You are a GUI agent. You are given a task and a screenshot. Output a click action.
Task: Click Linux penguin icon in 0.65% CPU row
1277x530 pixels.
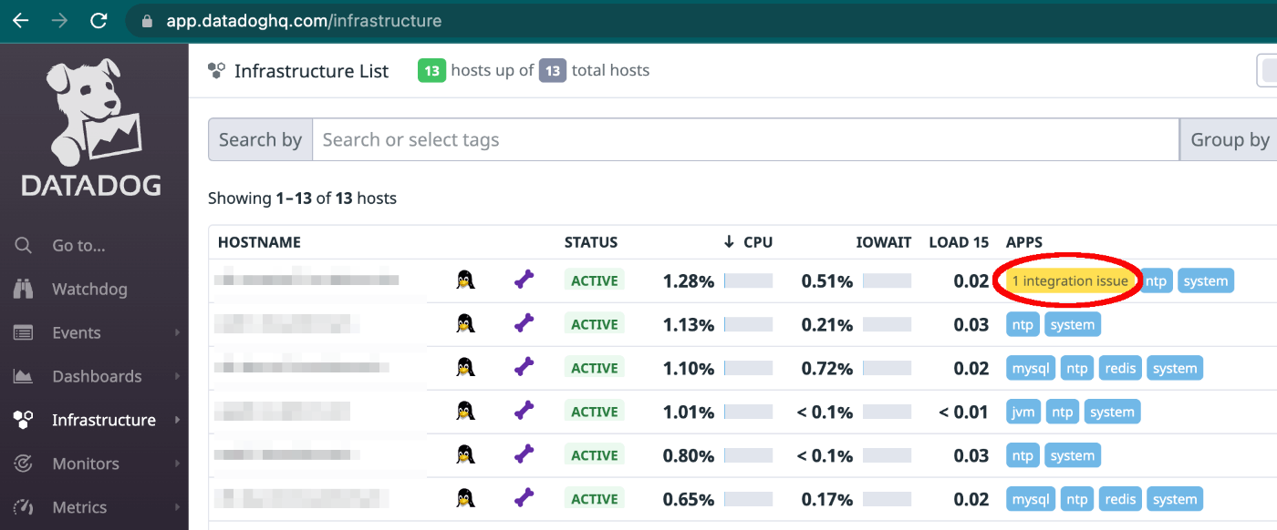click(x=465, y=498)
